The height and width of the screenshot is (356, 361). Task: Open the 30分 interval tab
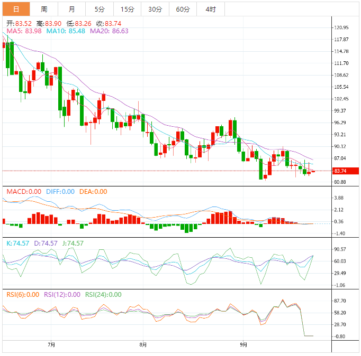(155, 9)
